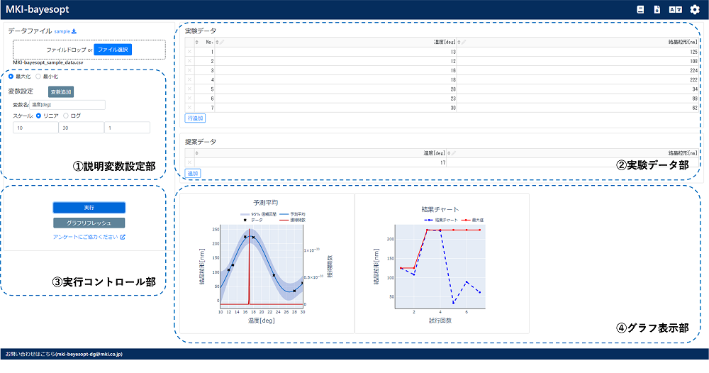This screenshot has height=373, width=709.
Task: Click temperature cell 18 in row 4
Action: pos(335,79)
